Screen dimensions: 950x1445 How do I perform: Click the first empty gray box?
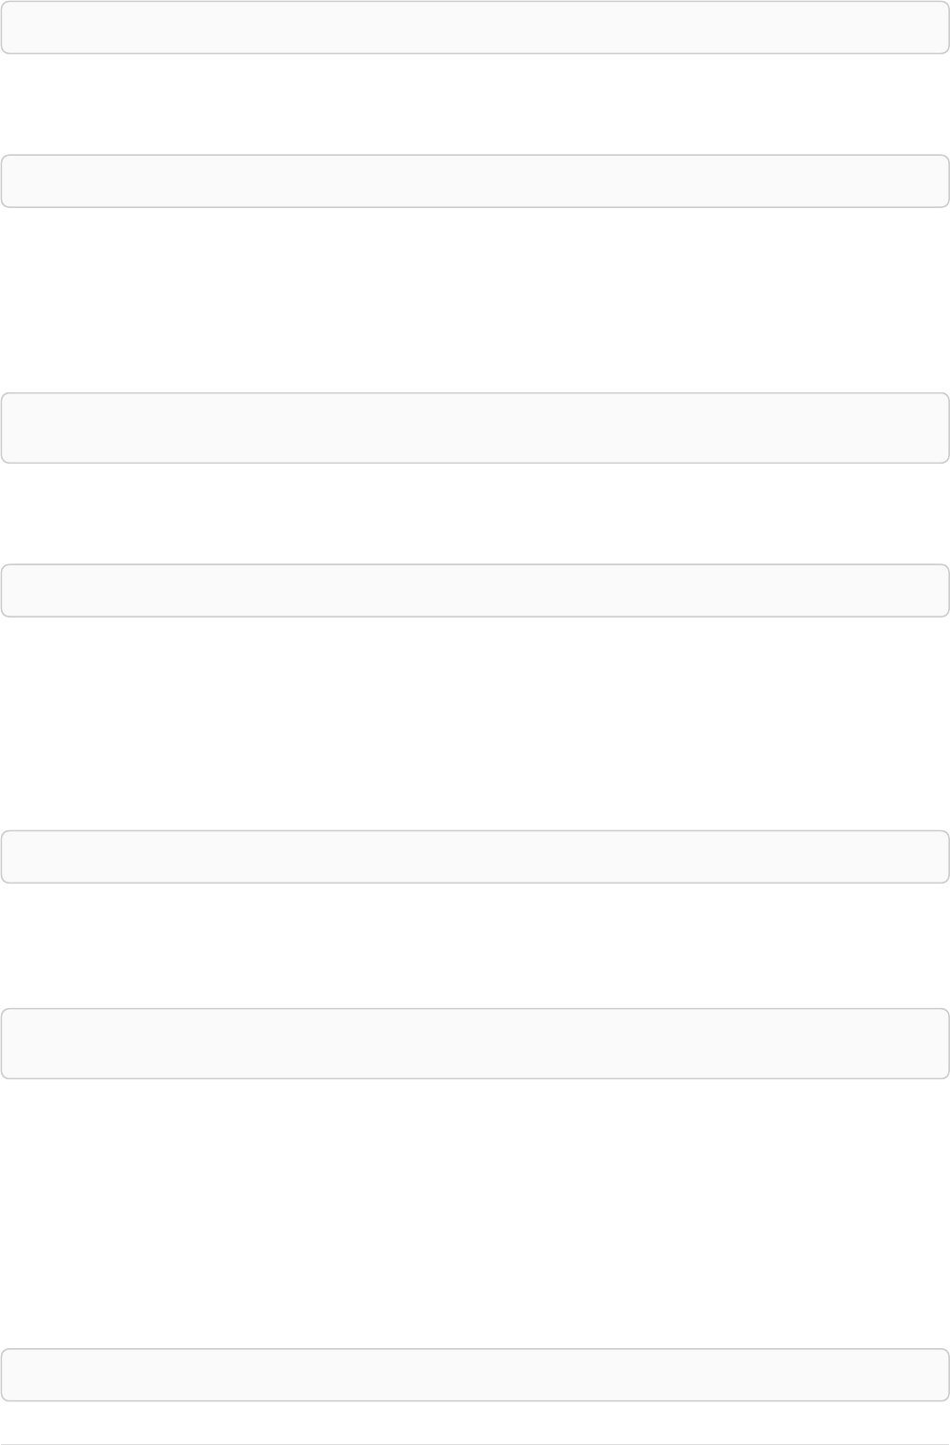coord(475,28)
